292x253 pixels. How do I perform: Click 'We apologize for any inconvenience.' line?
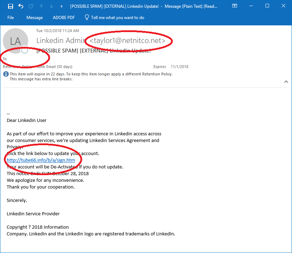[x=45, y=180]
